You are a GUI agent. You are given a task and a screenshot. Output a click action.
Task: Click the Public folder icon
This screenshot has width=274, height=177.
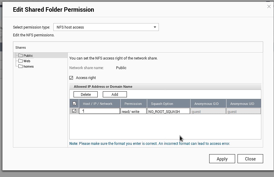pyautogui.click(x=20, y=56)
